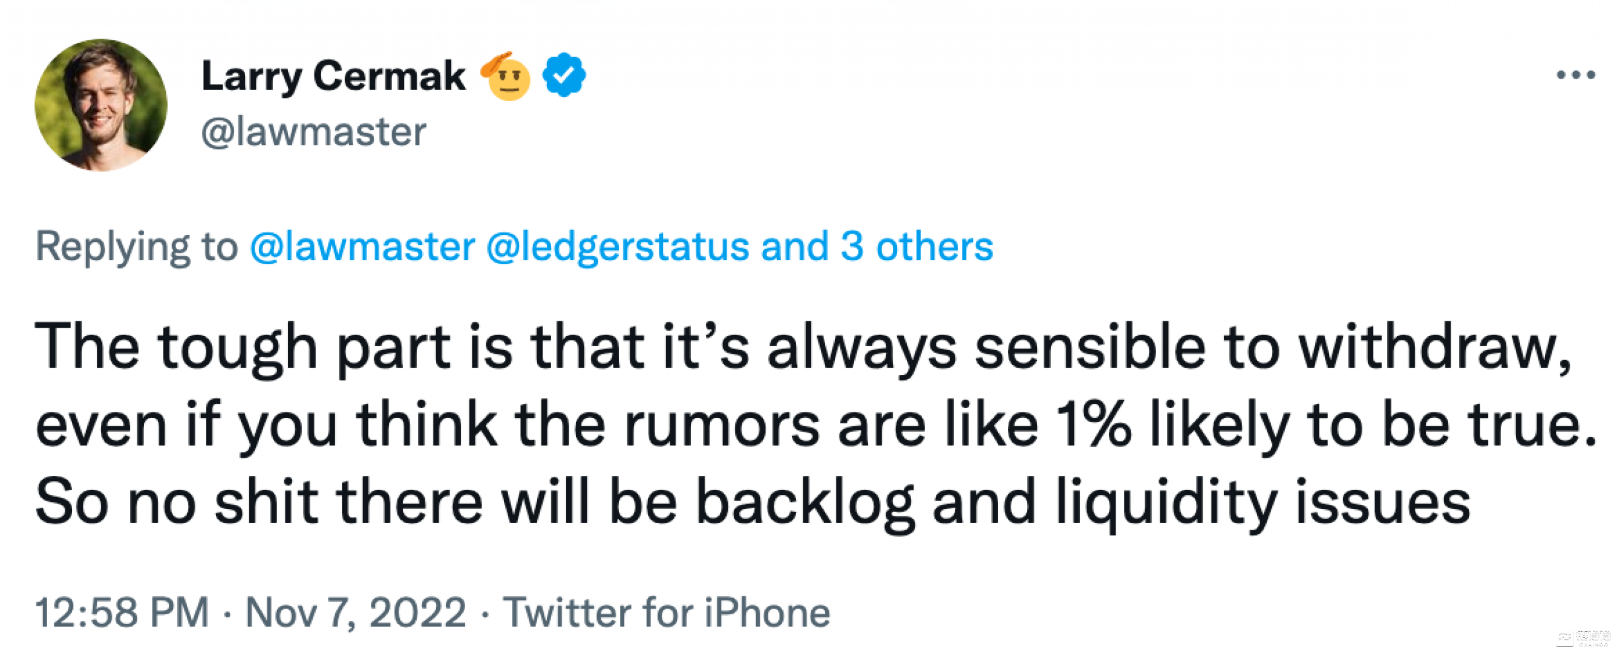Open the "Twitter for iPhone" source link
The height and width of the screenshot is (653, 1617).
coord(667,612)
